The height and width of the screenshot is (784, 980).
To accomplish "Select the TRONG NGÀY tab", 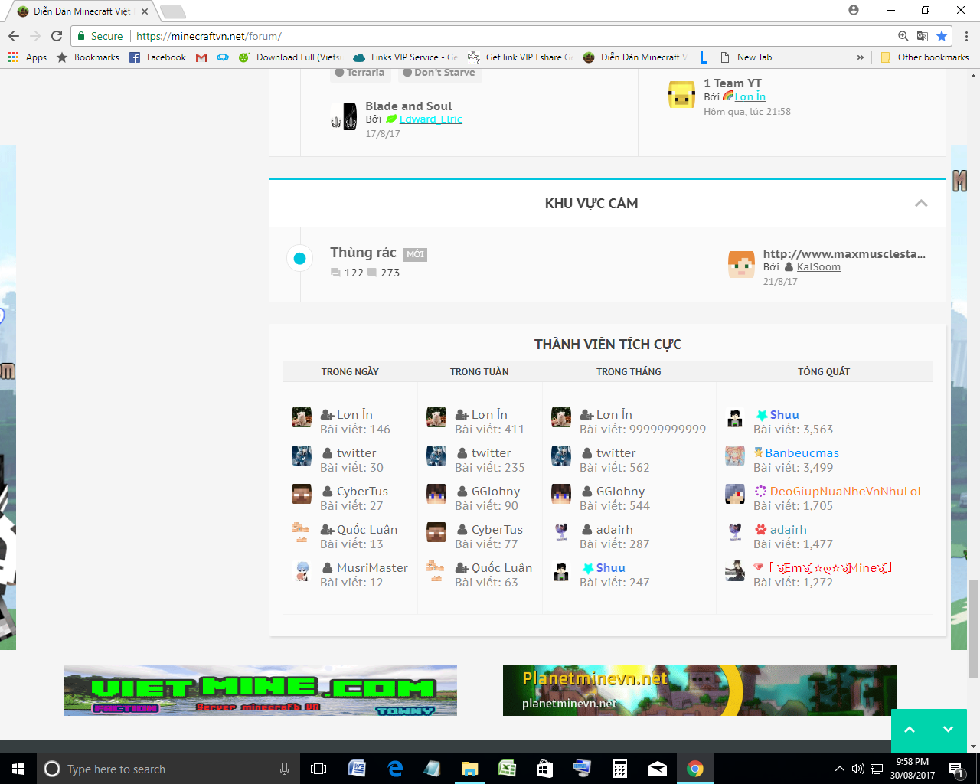I will tap(350, 371).
